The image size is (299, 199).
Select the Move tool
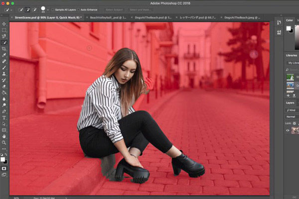click(4, 24)
